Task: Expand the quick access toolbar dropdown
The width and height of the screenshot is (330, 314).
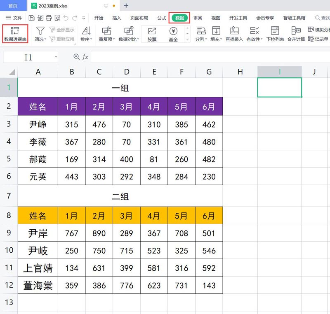Action: click(x=84, y=18)
